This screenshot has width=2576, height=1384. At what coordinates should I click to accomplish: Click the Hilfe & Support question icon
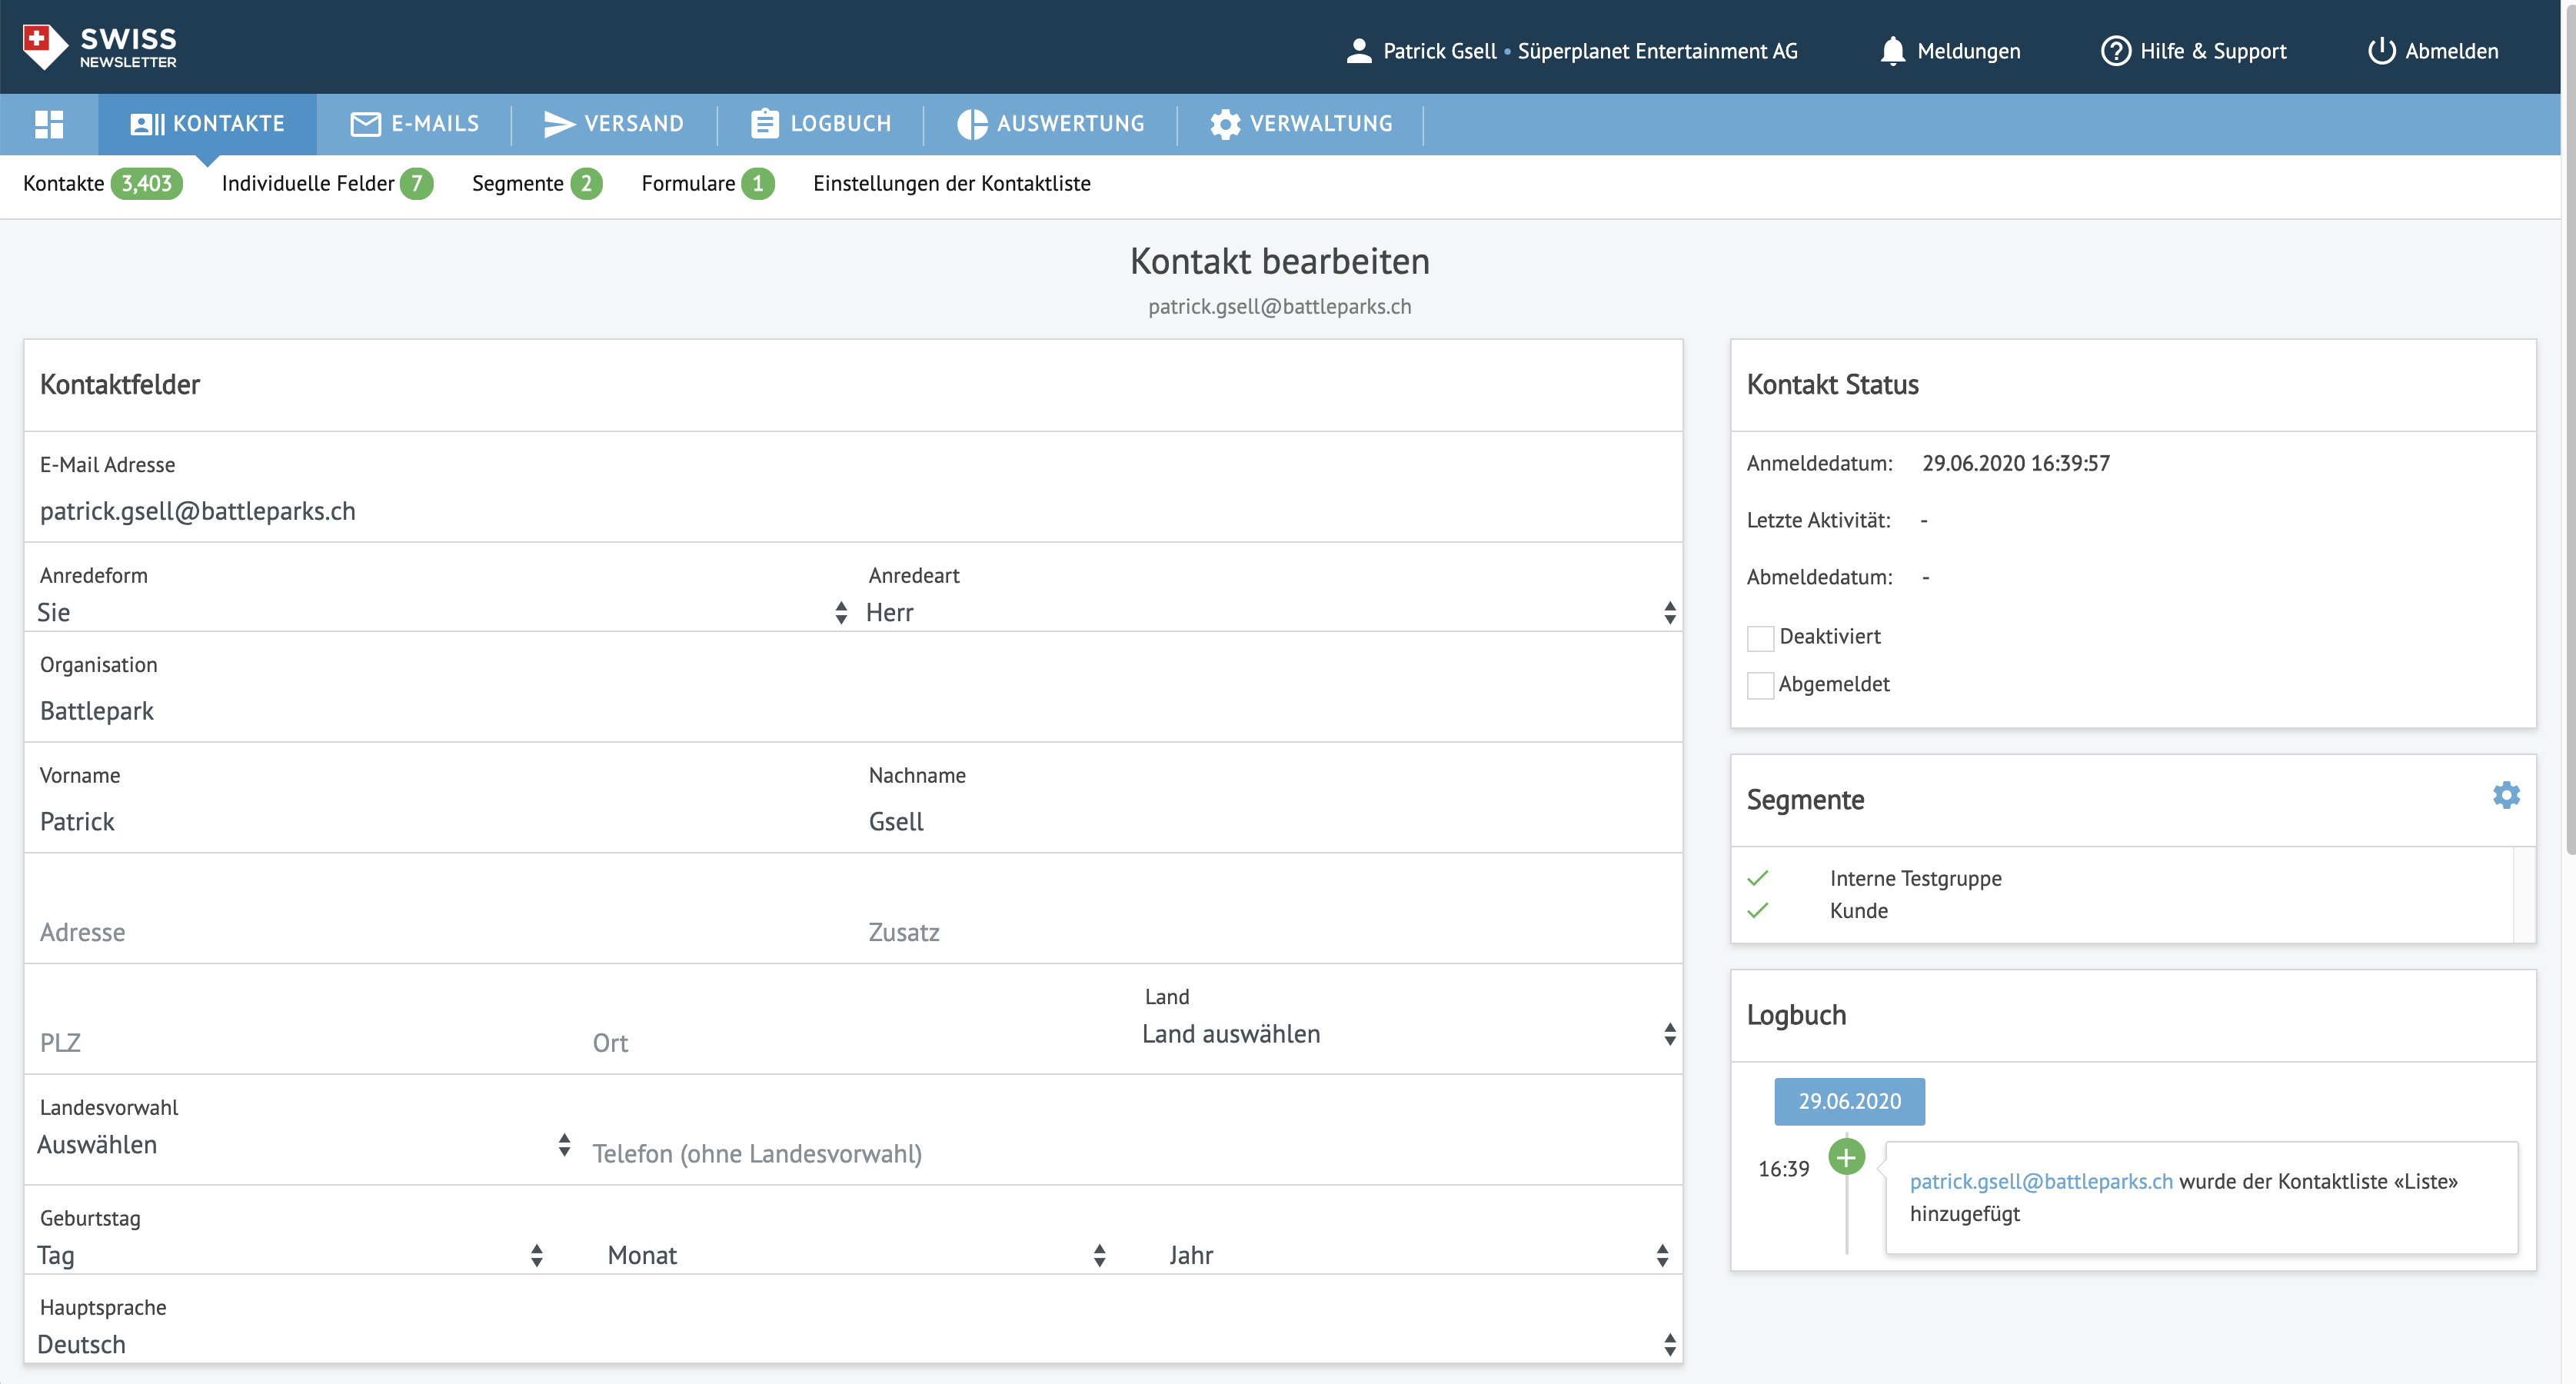coord(2115,51)
